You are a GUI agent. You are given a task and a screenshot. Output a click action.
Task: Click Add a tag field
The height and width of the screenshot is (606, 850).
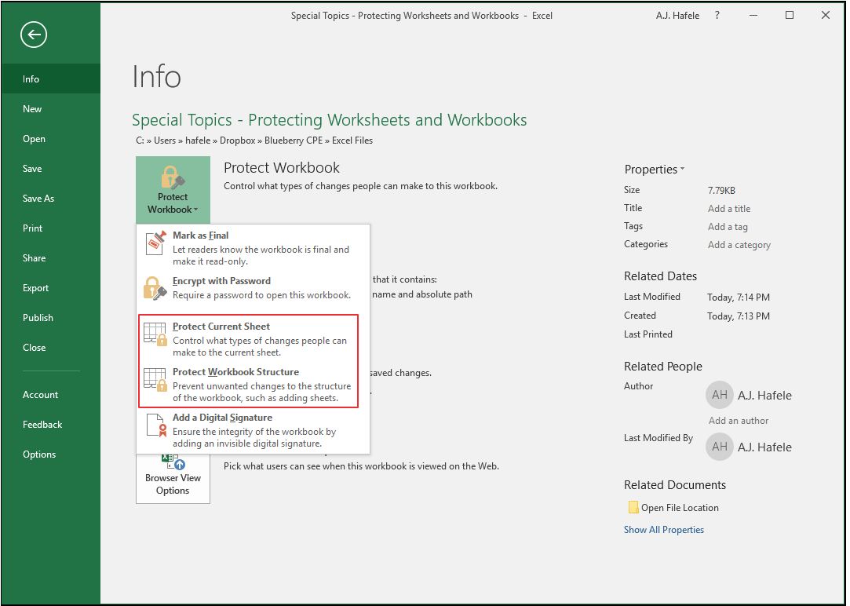coord(728,227)
